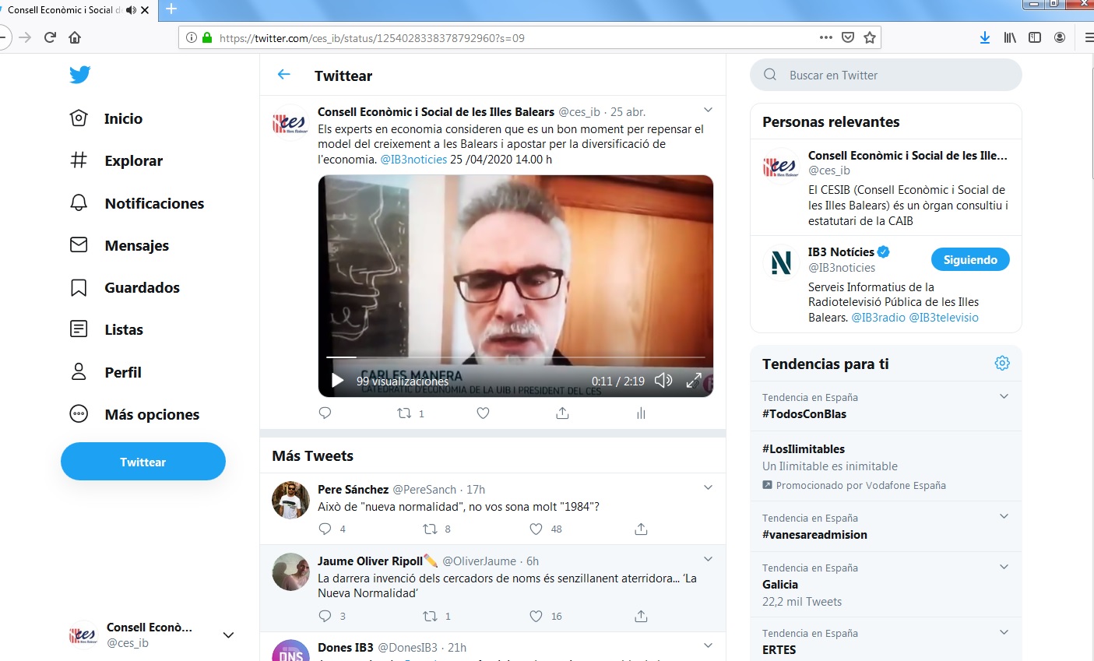Share Jaume Oliver Ripoll tweet
The height and width of the screenshot is (661, 1094).
coord(641,616)
